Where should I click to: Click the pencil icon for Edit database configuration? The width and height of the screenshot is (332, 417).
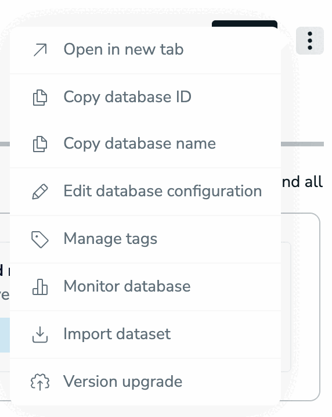tap(40, 192)
